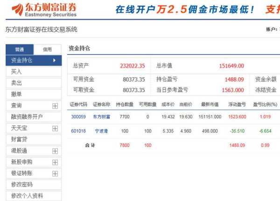Expand the 新股申购 plus icon
Image resolution: width=280 pixels, height=201 pixels.
tap(55, 162)
